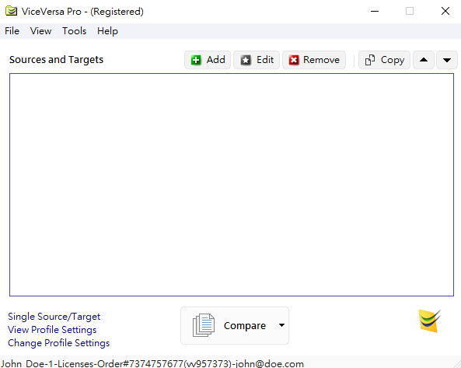Open Single Source/Target link
461x368 pixels.
coord(54,317)
